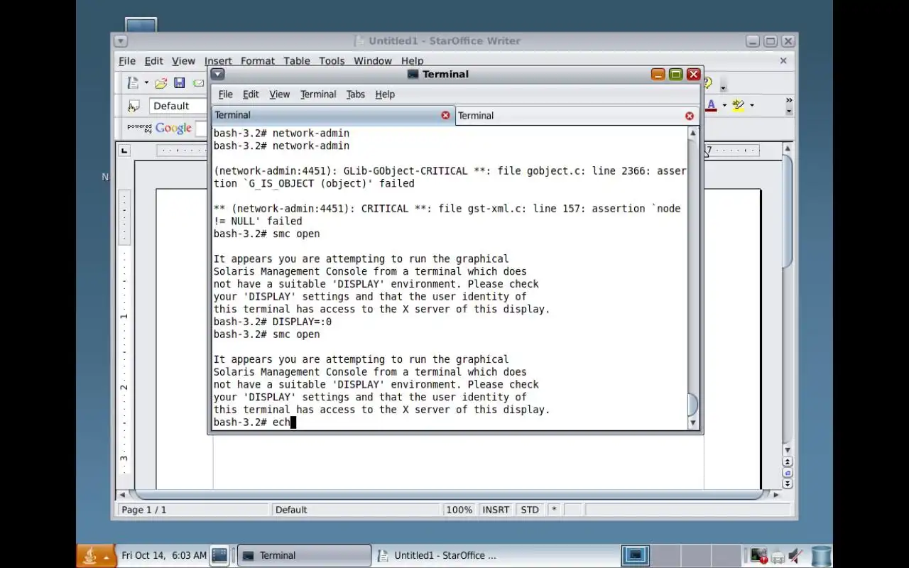Open StarOffice View menu
Screen dimensions: 909x568
click(183, 61)
